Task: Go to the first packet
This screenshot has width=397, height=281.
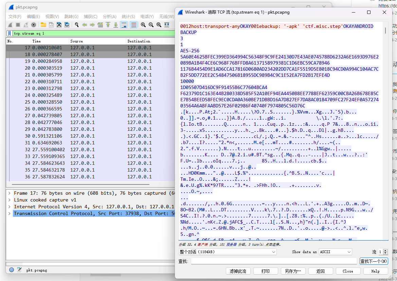Action: pyautogui.click(x=108, y=25)
